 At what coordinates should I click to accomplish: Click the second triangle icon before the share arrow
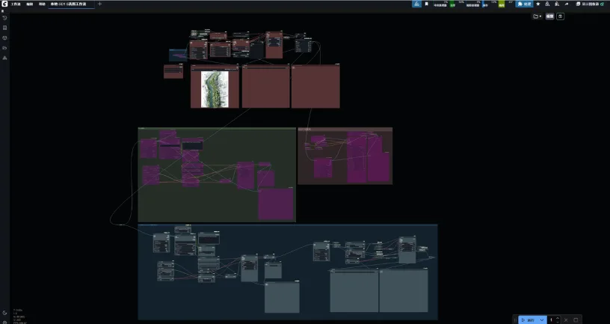click(557, 4)
